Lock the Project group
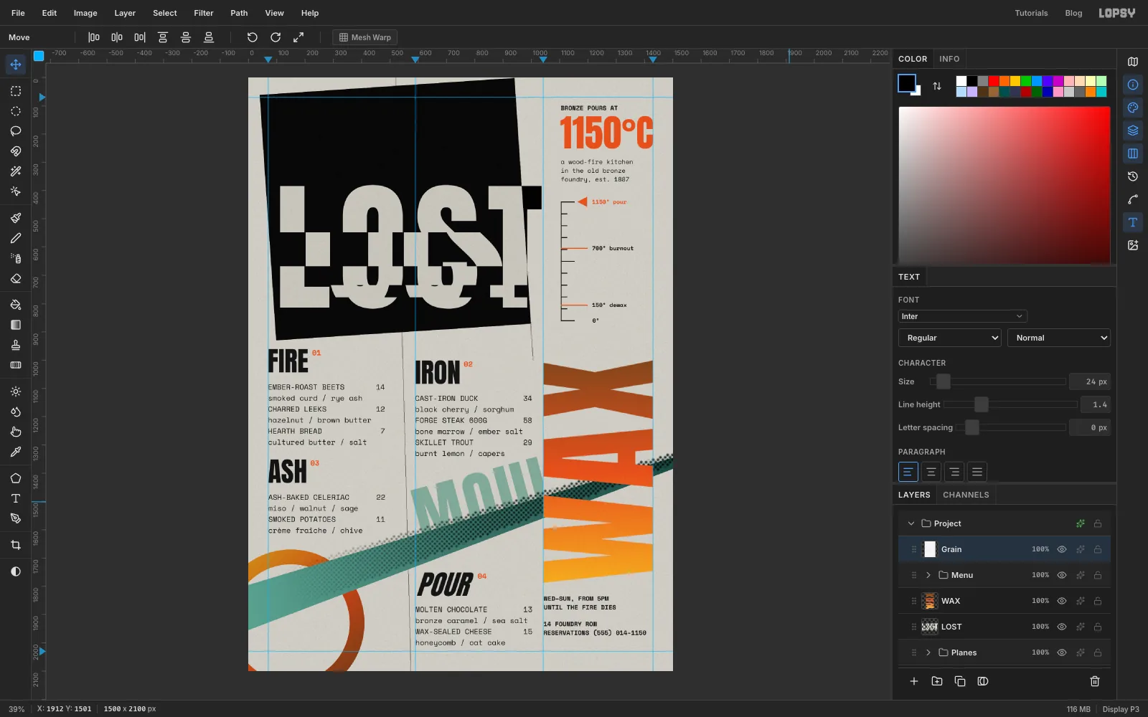 [1098, 523]
